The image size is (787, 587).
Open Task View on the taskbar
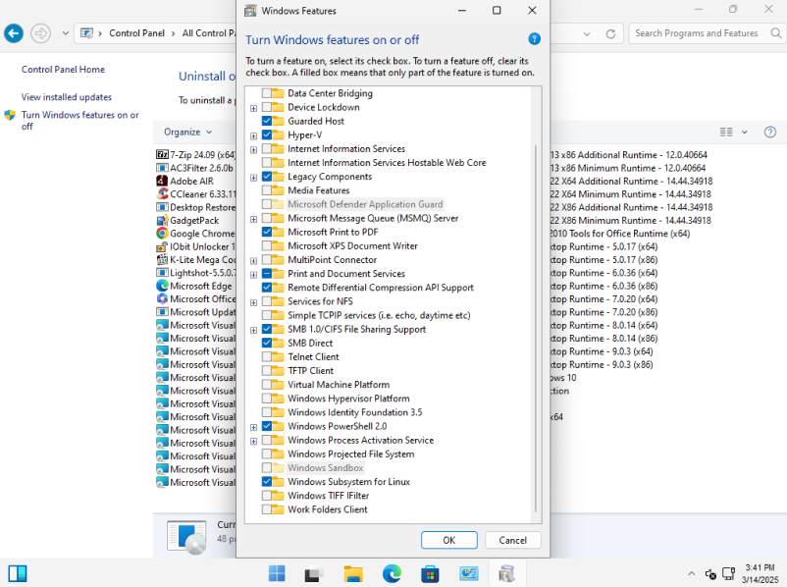(x=315, y=573)
